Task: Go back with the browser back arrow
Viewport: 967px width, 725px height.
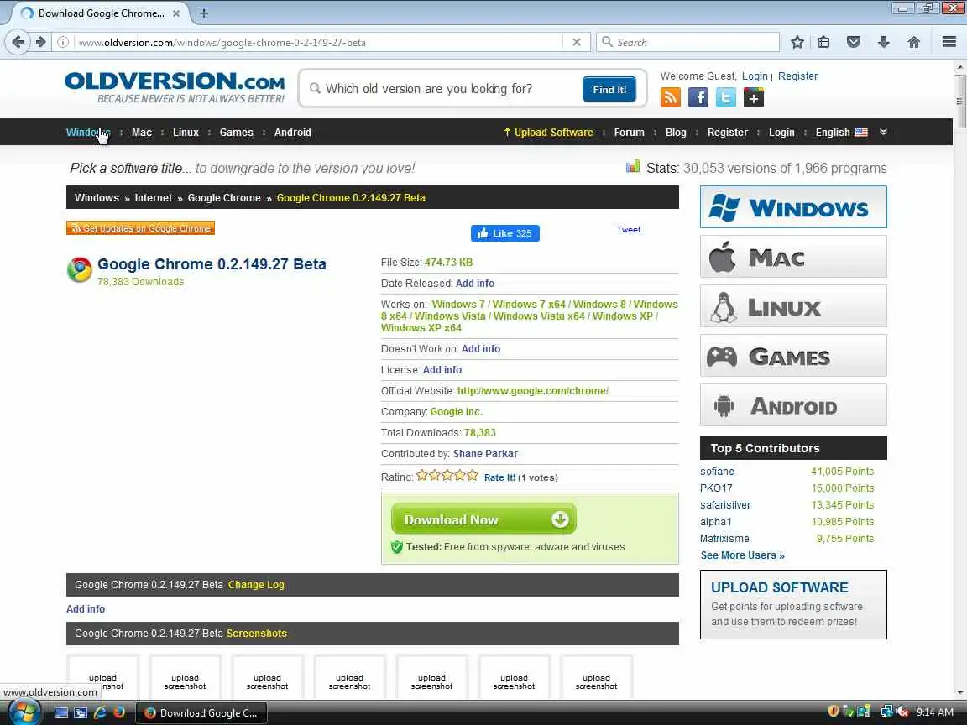Action: click(18, 42)
